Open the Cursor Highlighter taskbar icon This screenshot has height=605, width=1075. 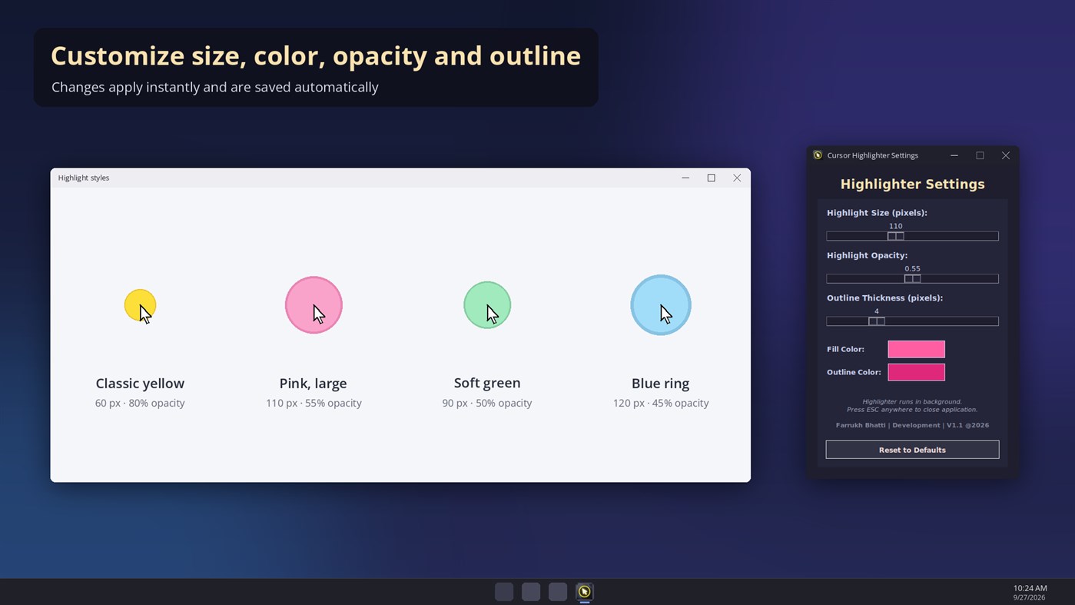pos(585,591)
